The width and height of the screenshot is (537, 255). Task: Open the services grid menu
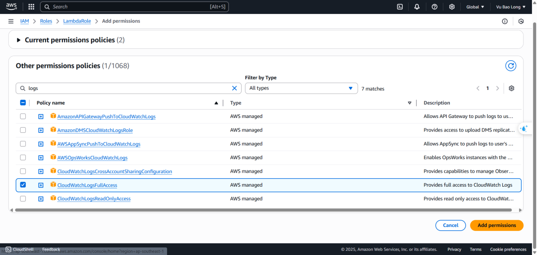(31, 7)
